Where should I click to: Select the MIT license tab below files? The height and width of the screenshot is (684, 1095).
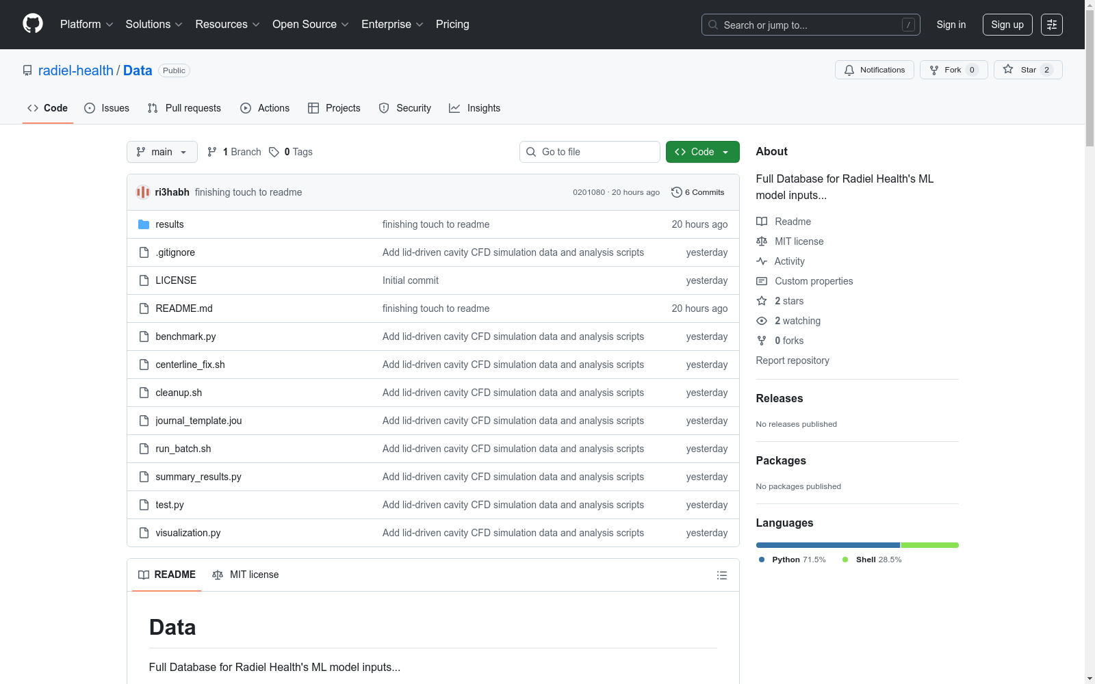(x=246, y=575)
